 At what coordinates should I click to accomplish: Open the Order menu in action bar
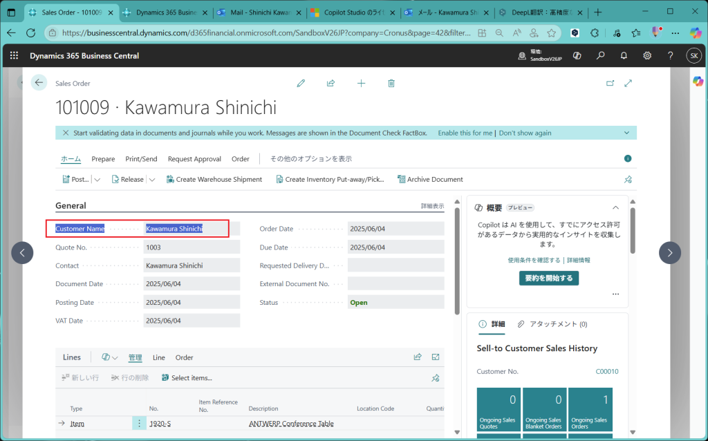[240, 159]
